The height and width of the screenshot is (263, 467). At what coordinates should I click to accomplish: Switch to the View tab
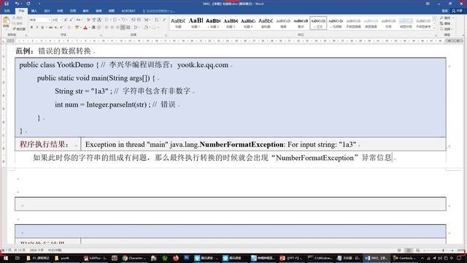(112, 11)
